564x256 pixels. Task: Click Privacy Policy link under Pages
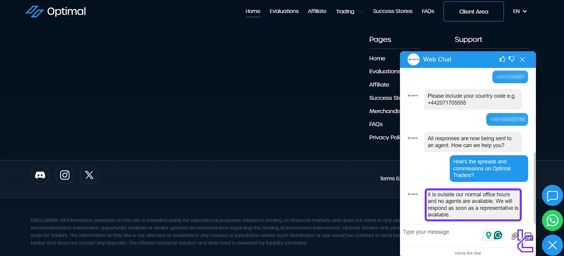click(x=385, y=137)
